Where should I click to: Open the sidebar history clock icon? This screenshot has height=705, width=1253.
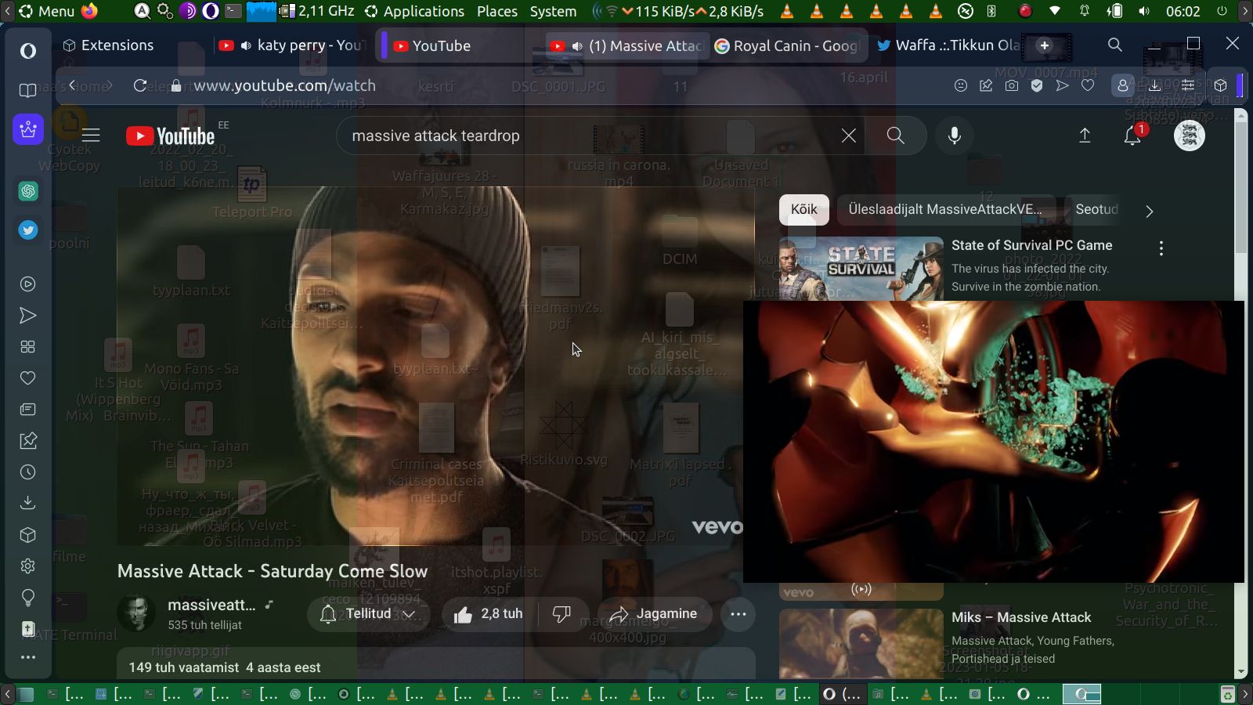[x=28, y=472]
